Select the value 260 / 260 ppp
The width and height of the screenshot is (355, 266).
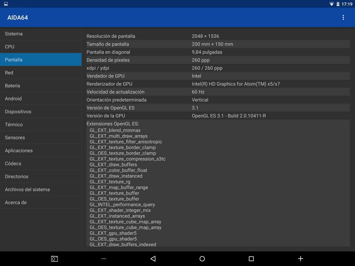click(207, 68)
